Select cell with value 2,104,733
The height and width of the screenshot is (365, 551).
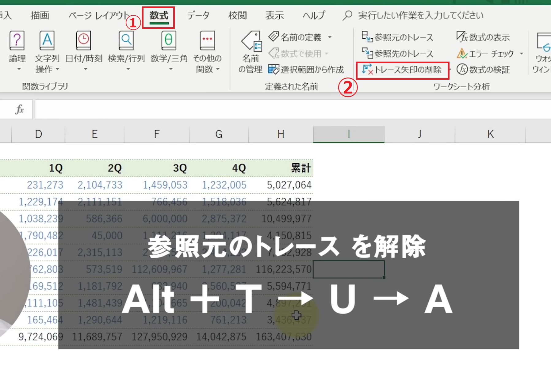[94, 185]
